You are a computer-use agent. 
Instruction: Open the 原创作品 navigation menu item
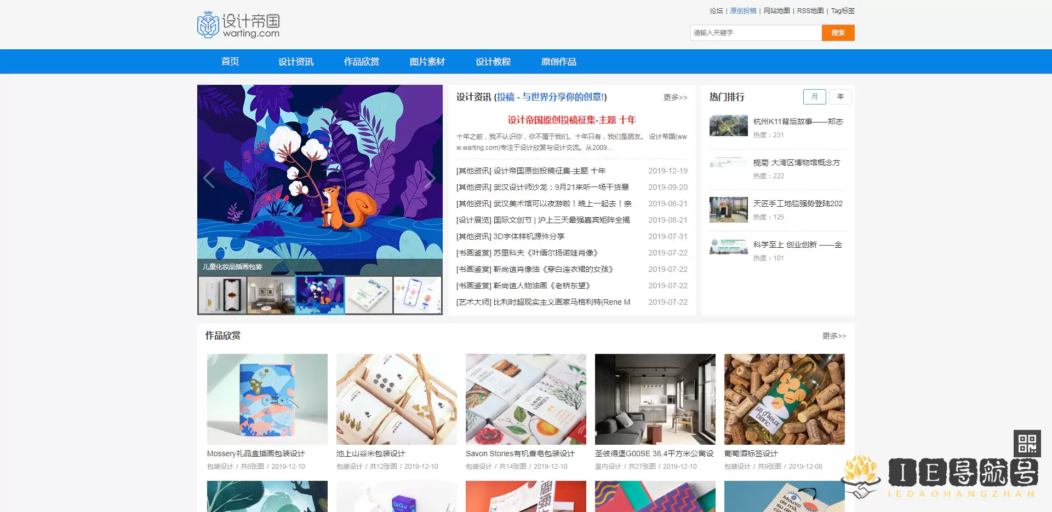click(x=559, y=61)
